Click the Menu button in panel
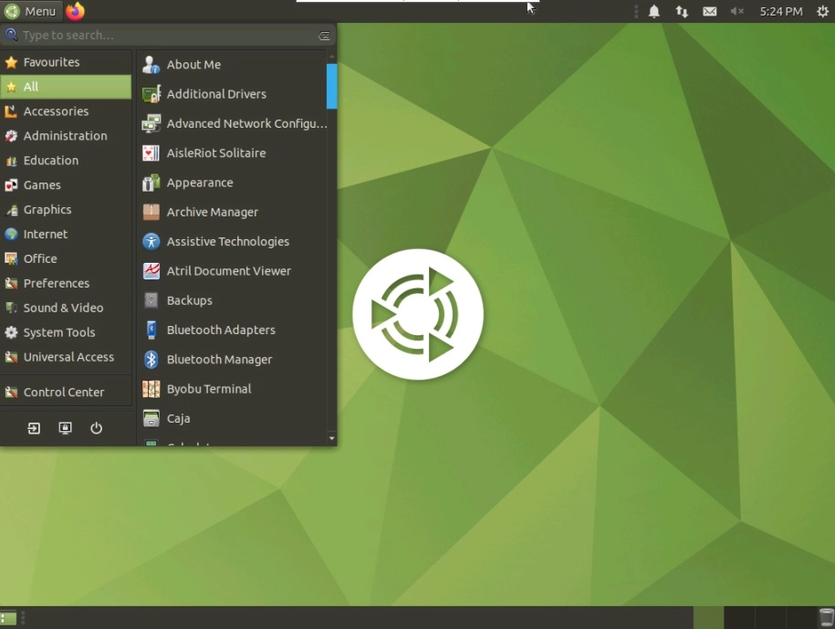Viewport: 835px width, 629px height. (31, 11)
